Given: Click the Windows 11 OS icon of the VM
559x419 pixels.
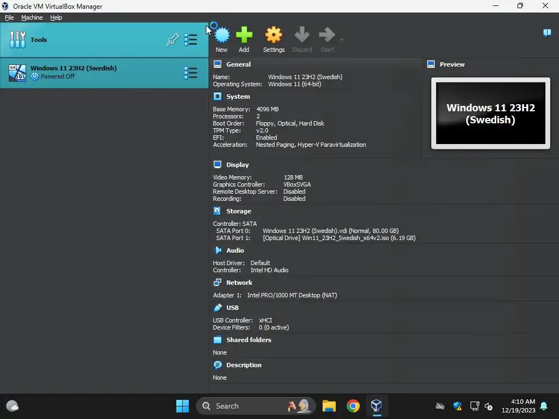Looking at the screenshot, I should pos(17,73).
